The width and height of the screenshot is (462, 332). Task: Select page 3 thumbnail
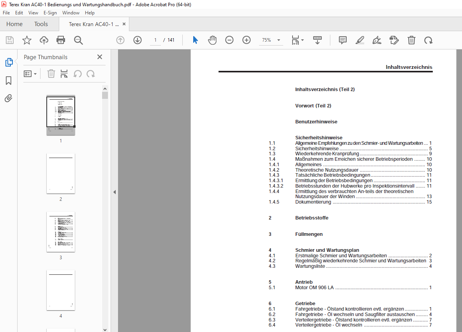click(61, 232)
